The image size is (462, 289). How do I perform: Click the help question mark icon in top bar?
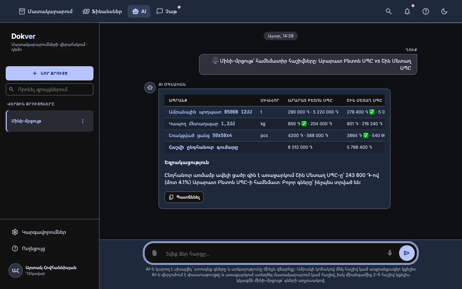click(426, 11)
